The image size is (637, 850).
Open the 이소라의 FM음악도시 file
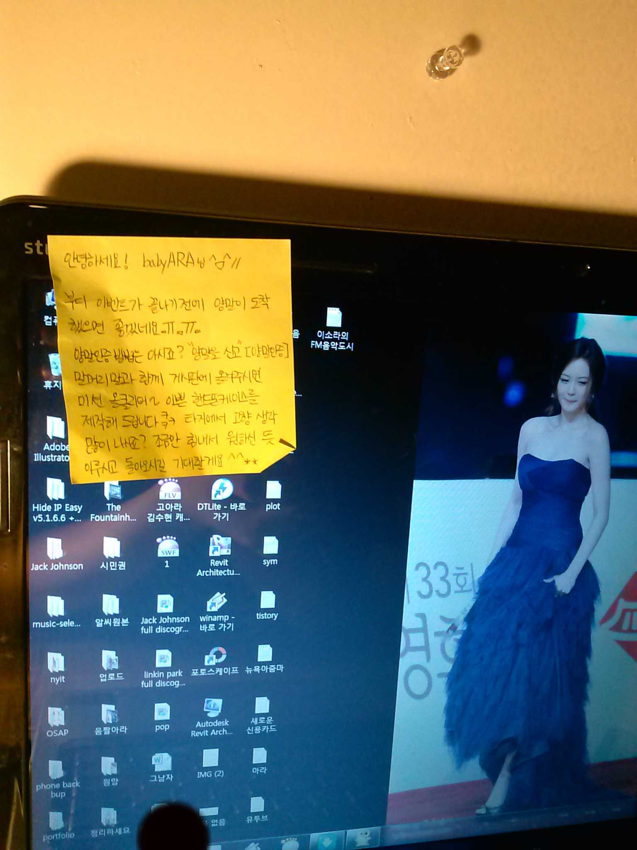(333, 328)
